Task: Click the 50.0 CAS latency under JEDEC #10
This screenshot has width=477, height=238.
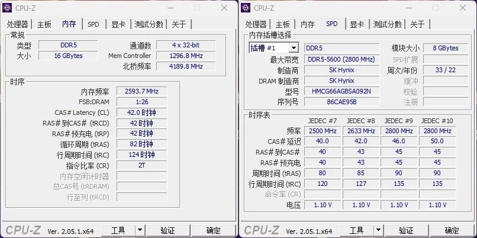Action: click(x=437, y=141)
